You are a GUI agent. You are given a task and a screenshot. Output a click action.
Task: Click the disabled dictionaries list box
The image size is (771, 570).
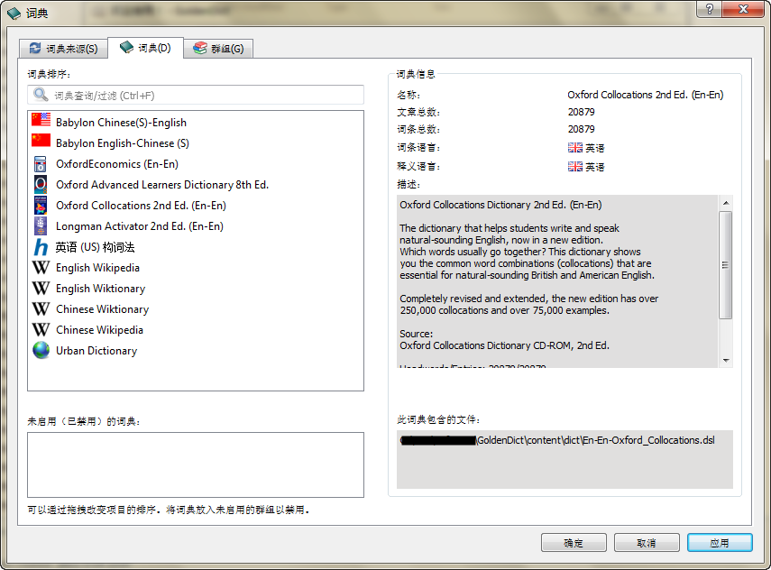[x=196, y=464]
